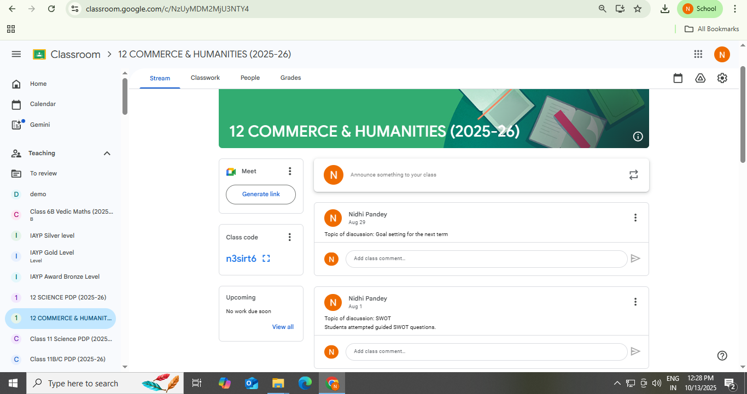The height and width of the screenshot is (394, 747).
Task: Open Meet card three-dot options menu
Action: point(290,172)
